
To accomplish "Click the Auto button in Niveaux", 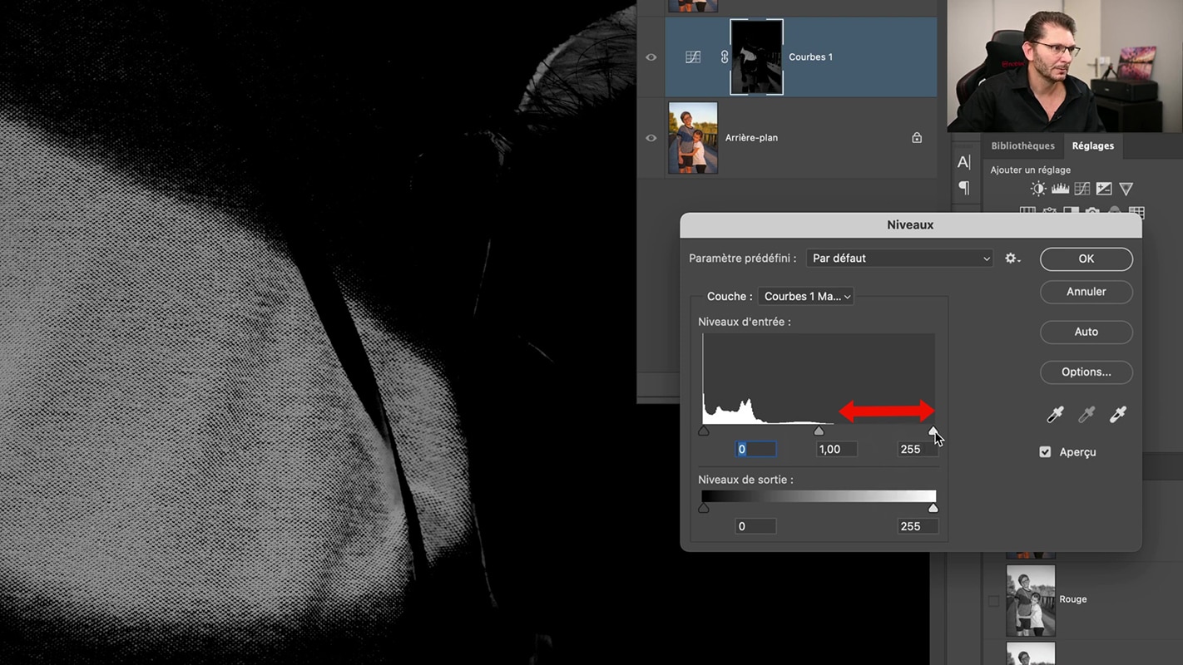I will 1086,332.
